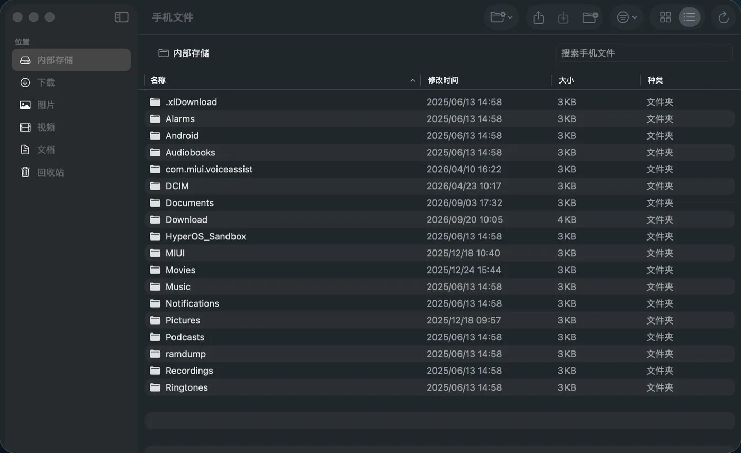Viewport: 741px width, 453px height.
Task: Create a new folder with toolbar icon
Action: [x=590, y=17]
